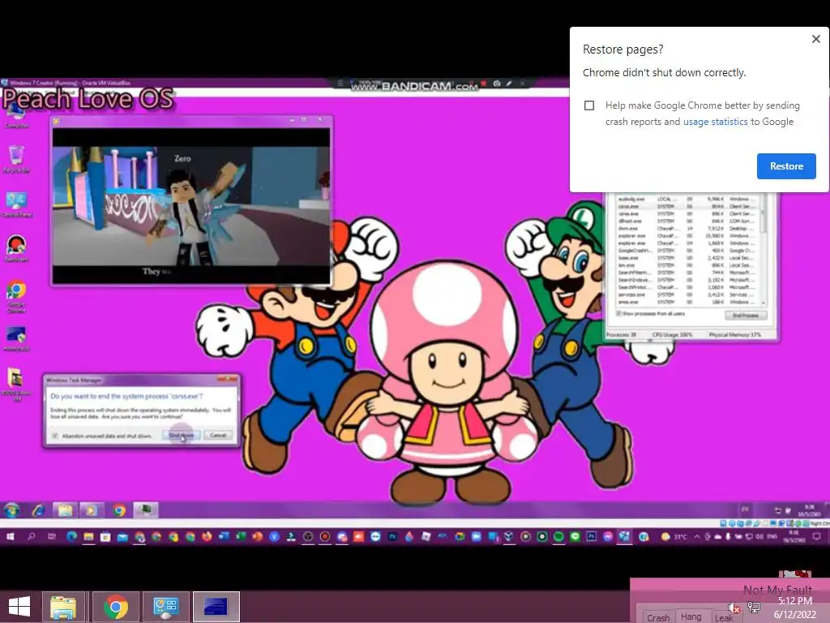Open the Control Panel desktop icon
Image resolution: width=830 pixels, height=623 pixels.
click(x=16, y=204)
